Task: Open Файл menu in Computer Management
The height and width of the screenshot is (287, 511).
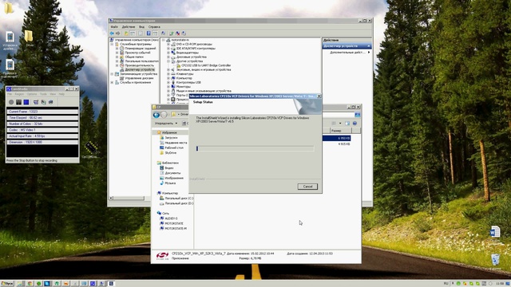Action: coord(114,26)
